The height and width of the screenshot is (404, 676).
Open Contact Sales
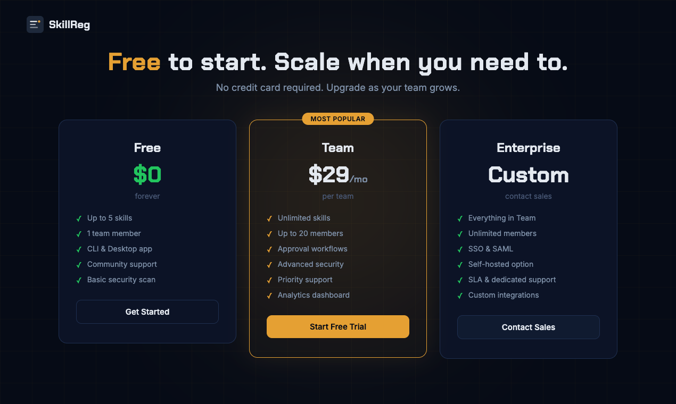click(x=528, y=327)
